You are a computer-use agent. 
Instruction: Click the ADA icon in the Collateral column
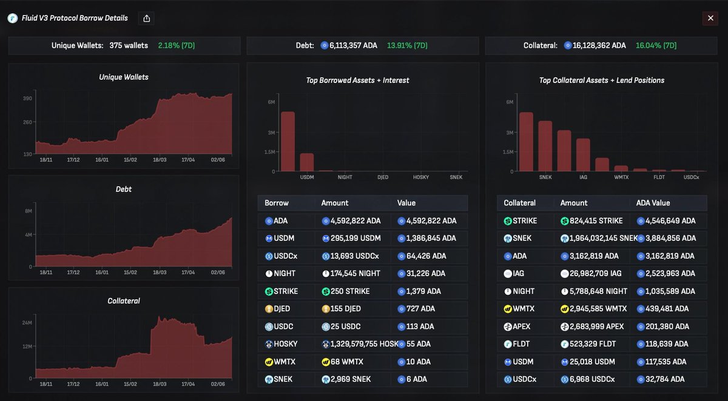(508, 256)
